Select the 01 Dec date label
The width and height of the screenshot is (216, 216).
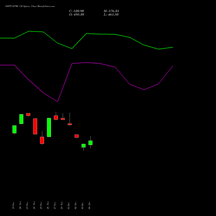click(x=69, y=206)
